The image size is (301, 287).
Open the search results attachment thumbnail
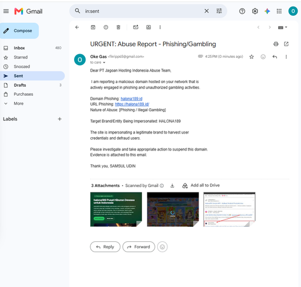[229, 209]
